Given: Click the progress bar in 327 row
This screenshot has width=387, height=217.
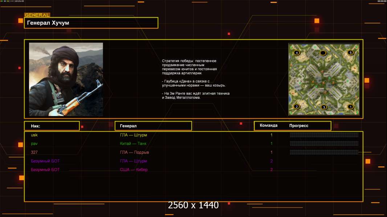Looking at the screenshot, I should click(x=324, y=152).
